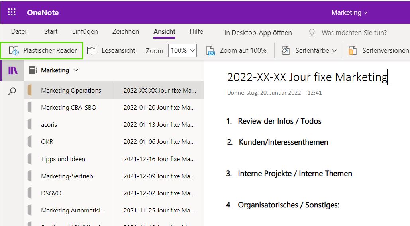Screen dimensions: 410x226
Task: Click the Marketing Operations section tab icon
Action: 30,90
